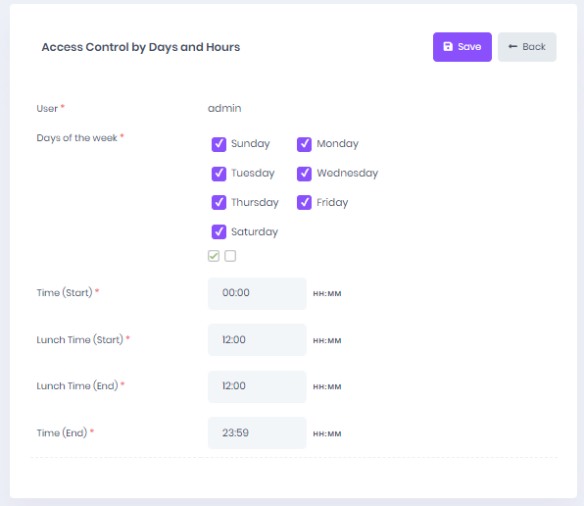
Task: Focus the Time (Start) field
Action: (x=257, y=293)
